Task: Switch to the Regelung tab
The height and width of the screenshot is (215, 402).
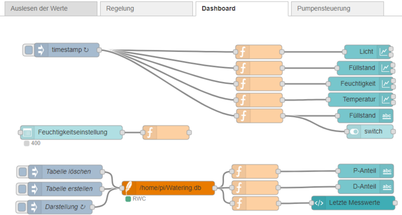Action: tap(146, 9)
